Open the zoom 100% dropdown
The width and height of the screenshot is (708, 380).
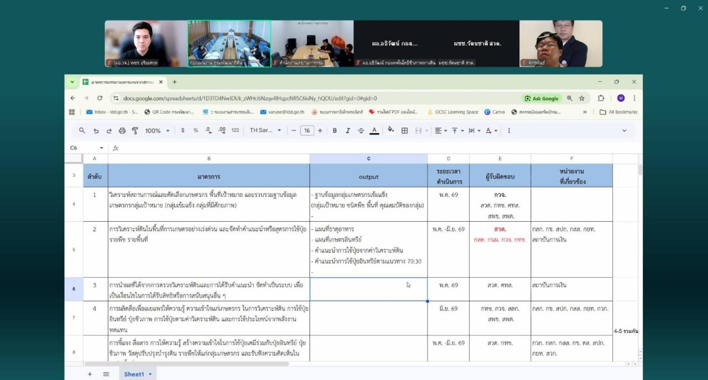(x=157, y=131)
